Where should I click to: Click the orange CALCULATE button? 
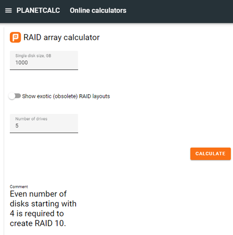point(210,154)
